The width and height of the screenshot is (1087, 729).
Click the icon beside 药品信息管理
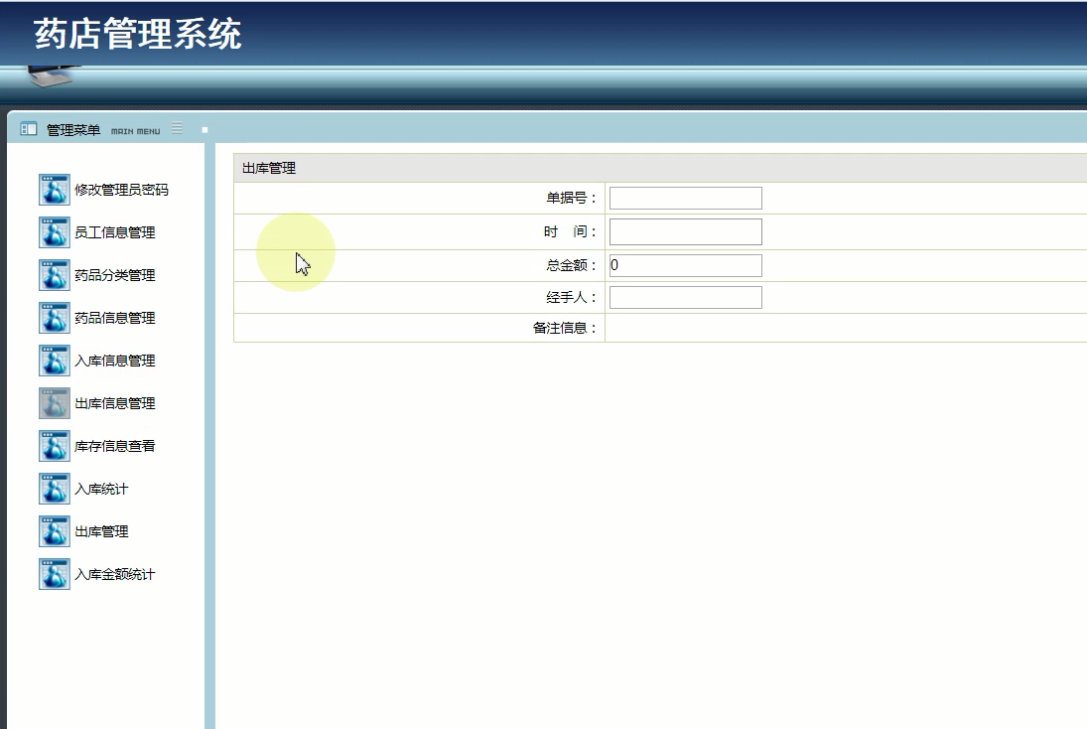click(x=54, y=318)
